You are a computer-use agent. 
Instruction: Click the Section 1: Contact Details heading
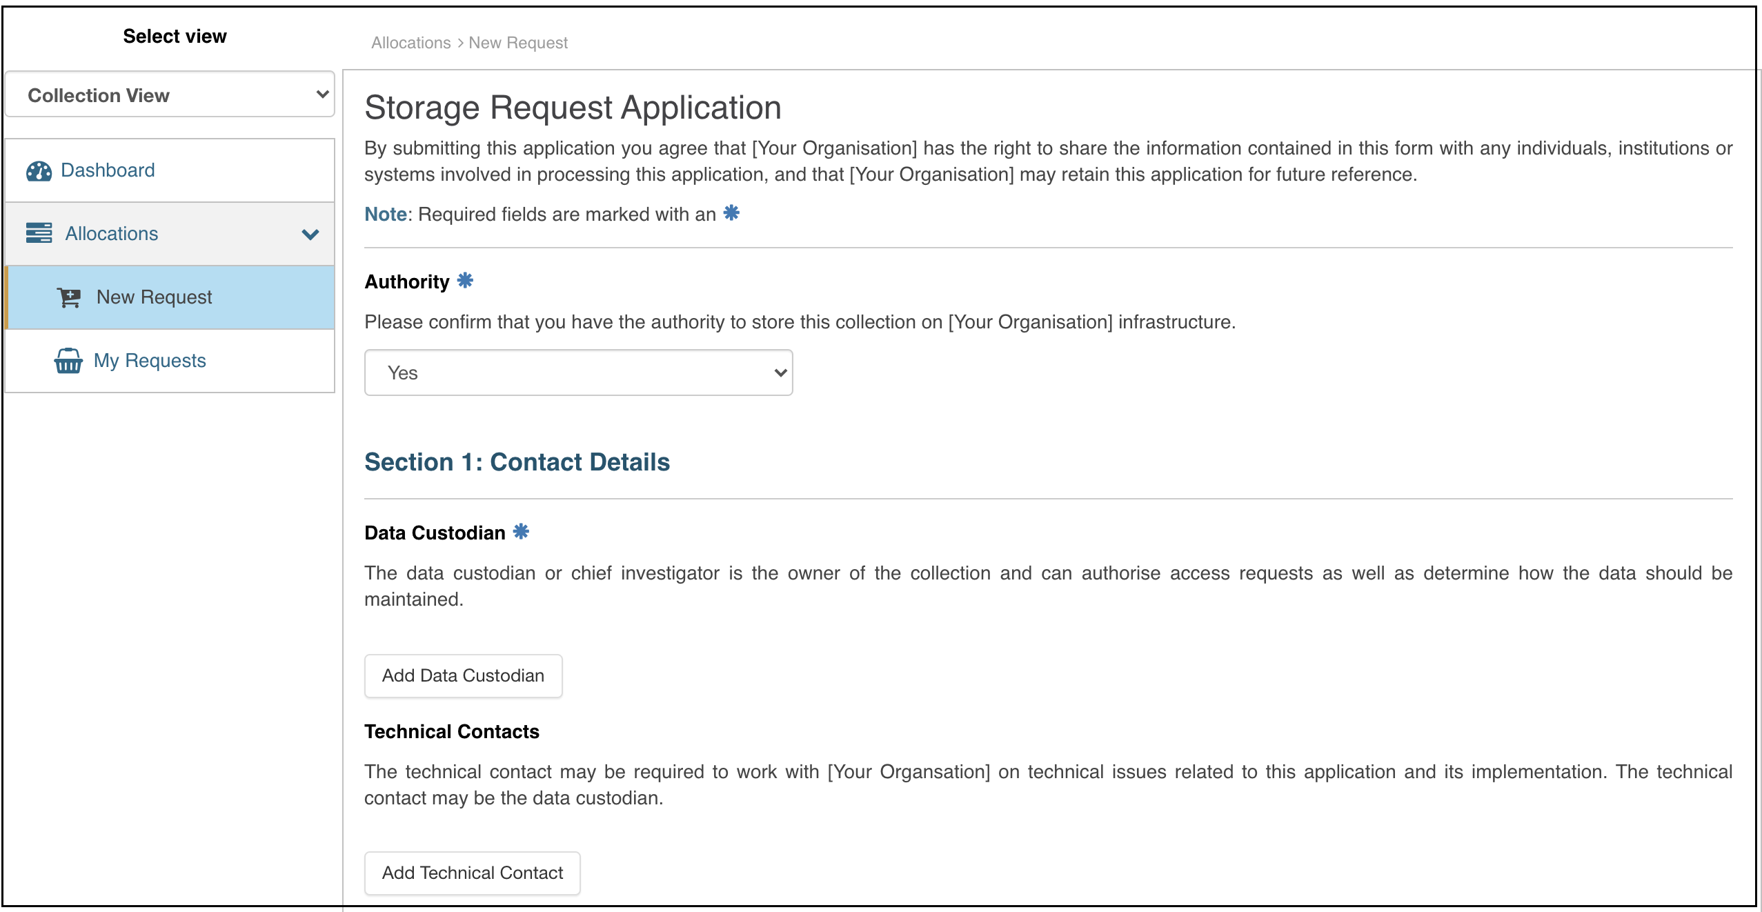[517, 462]
